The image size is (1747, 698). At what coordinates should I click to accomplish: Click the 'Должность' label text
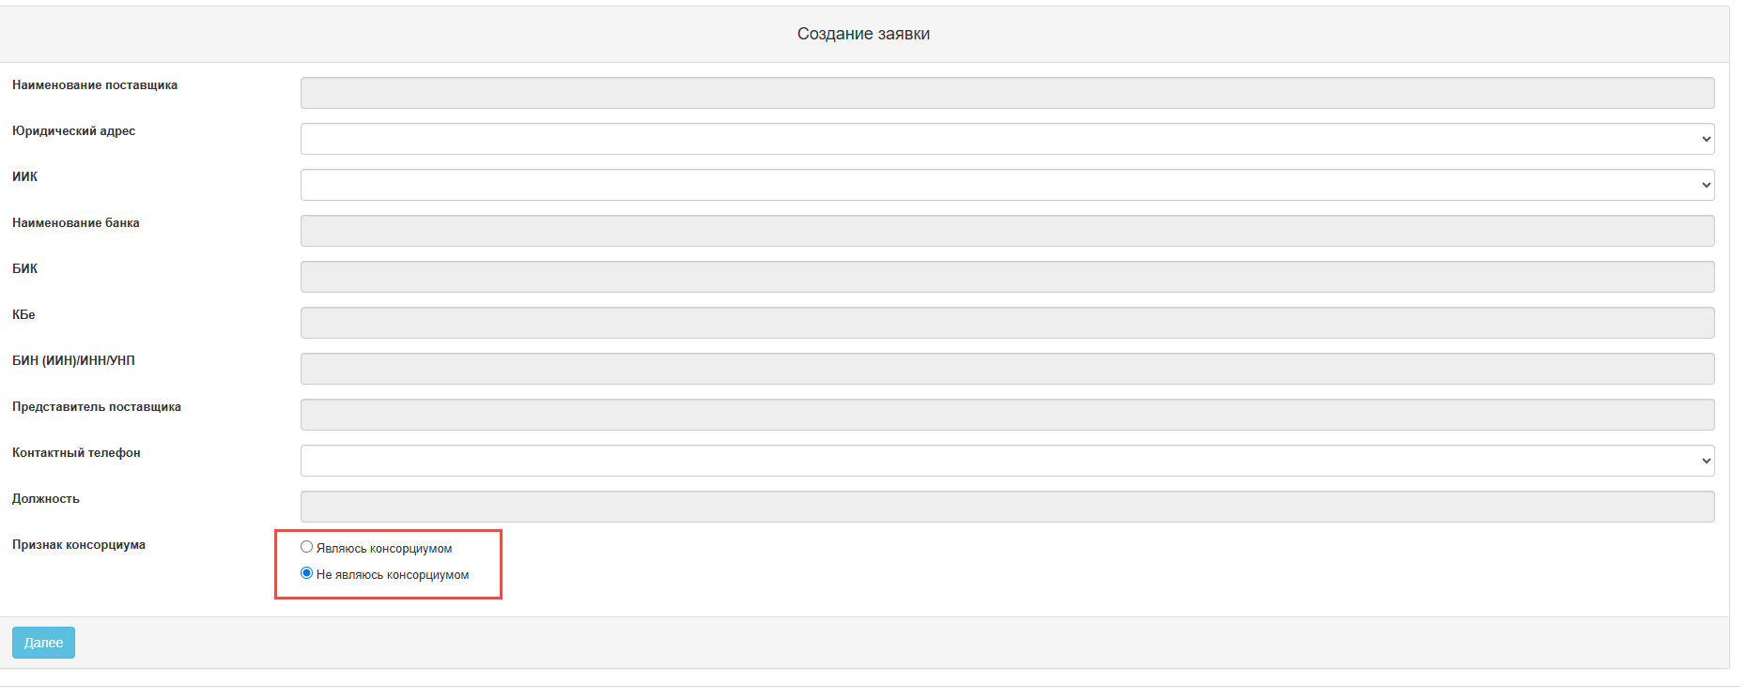point(46,499)
